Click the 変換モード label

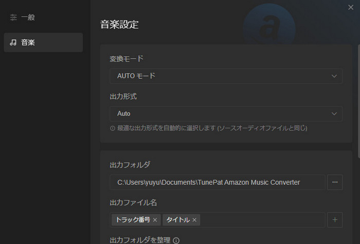click(127, 59)
